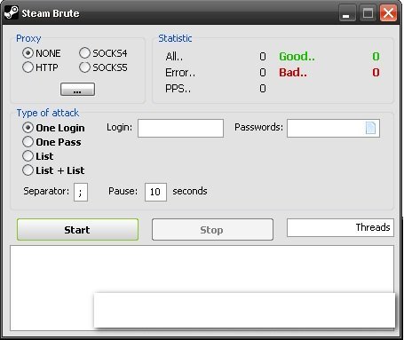Click the 'Steam Brute' title text
The image size is (404, 340).
pos(51,13)
